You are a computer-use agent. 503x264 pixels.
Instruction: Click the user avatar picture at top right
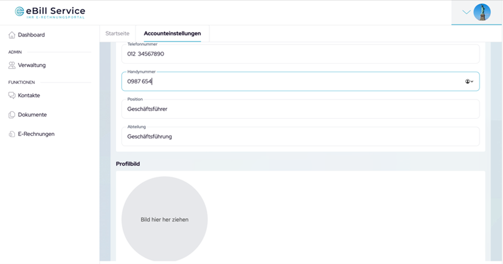point(482,12)
